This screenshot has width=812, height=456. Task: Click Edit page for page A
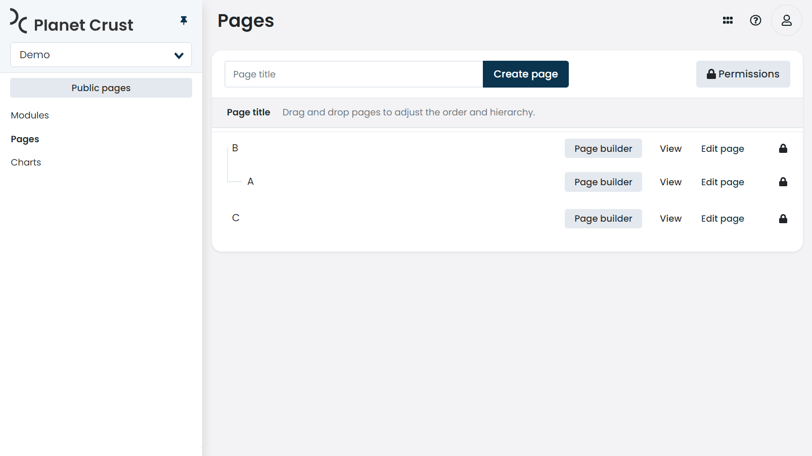(723, 182)
